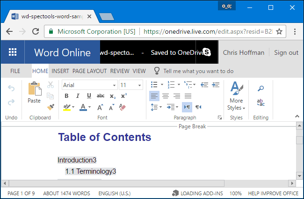304x199 pixels.
Task: Toggle Underline formatting
Action: click(x=88, y=96)
